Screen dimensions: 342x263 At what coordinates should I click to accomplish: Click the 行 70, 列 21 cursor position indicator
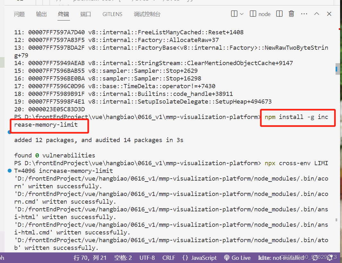(x=90, y=258)
